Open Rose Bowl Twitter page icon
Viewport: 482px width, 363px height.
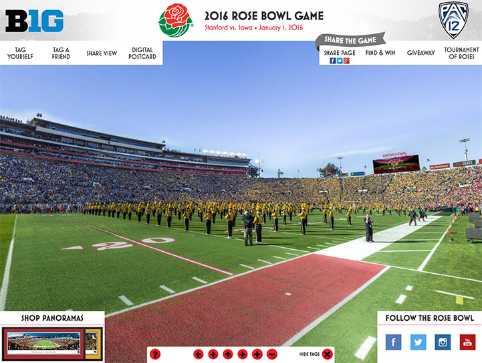pos(418,342)
